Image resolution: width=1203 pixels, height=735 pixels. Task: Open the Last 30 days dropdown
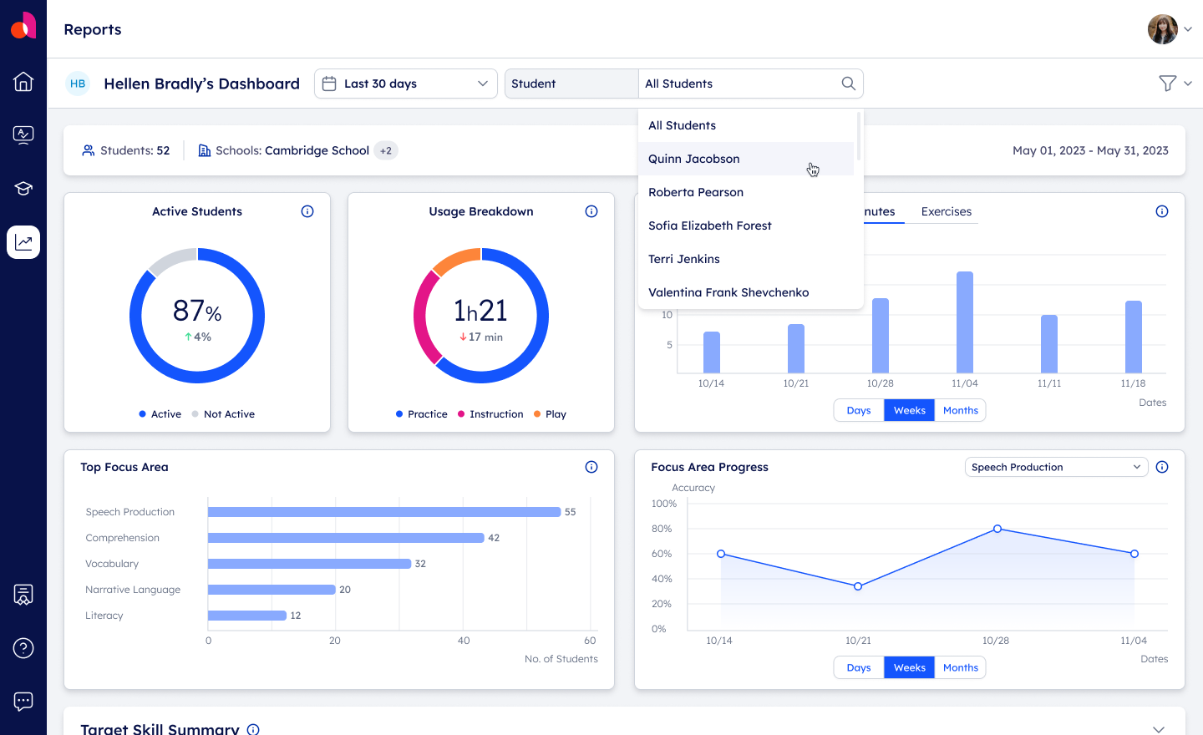406,84
